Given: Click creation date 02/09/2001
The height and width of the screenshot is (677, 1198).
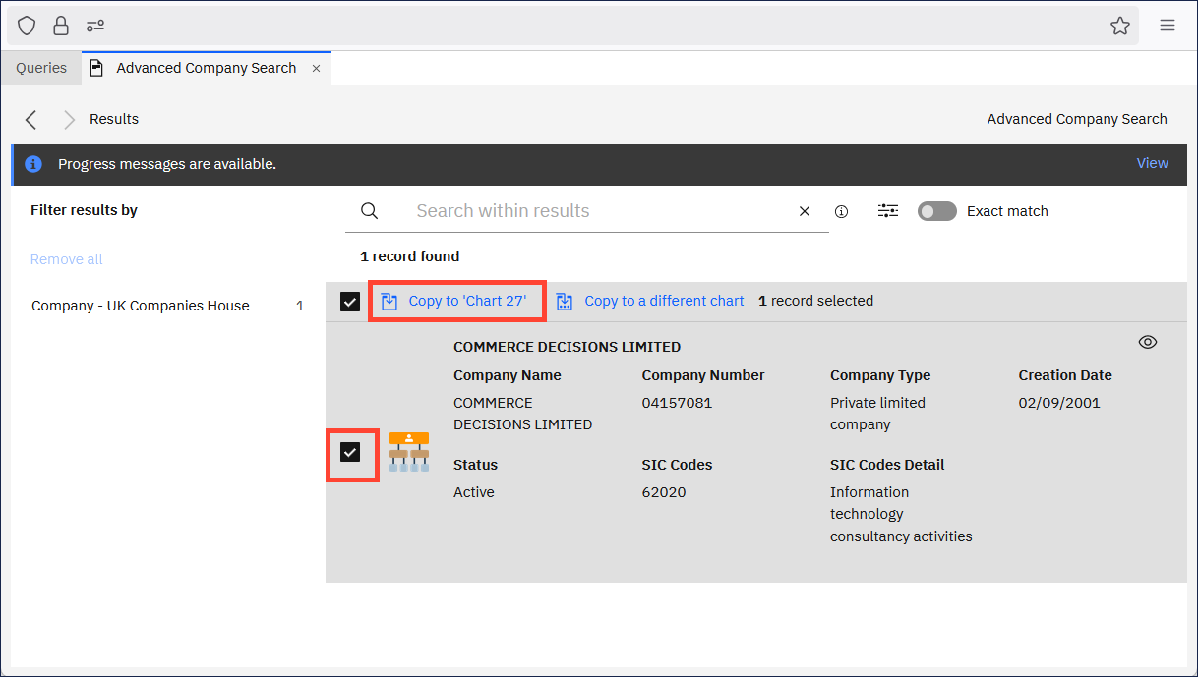Looking at the screenshot, I should pyautogui.click(x=1059, y=403).
